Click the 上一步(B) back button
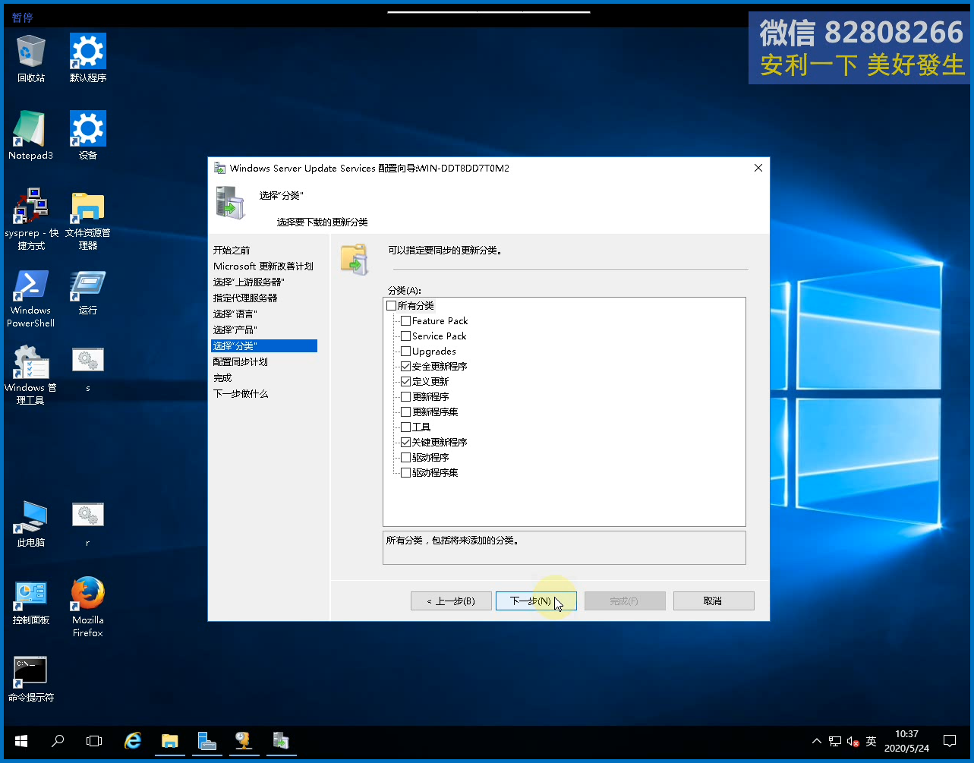The image size is (974, 763). pyautogui.click(x=451, y=601)
